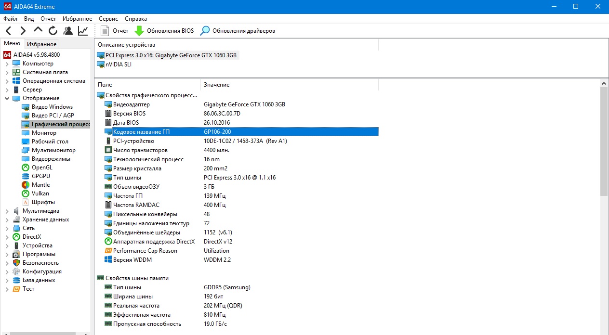The height and width of the screenshot is (335, 609).
Task: Open the Сервис menu
Action: (108, 19)
